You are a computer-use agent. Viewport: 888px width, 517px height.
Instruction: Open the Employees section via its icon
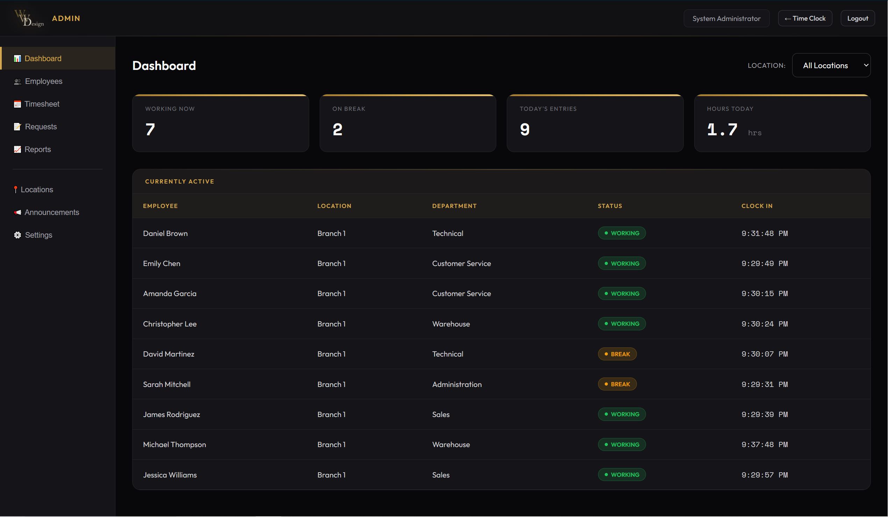click(x=17, y=81)
